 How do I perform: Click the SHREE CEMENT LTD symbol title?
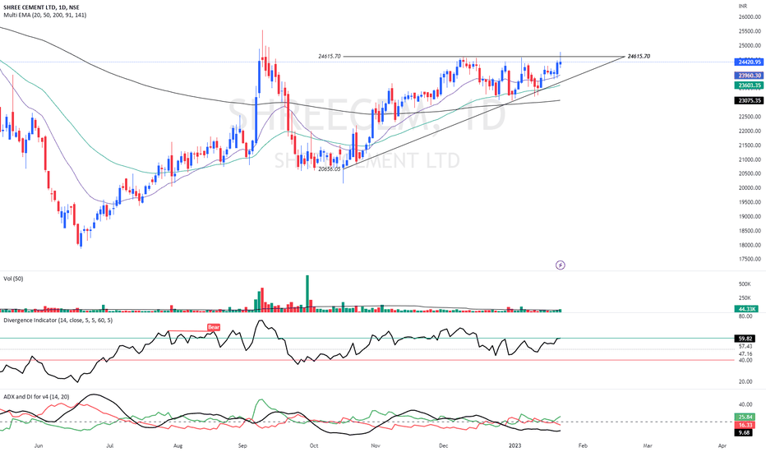42,8
